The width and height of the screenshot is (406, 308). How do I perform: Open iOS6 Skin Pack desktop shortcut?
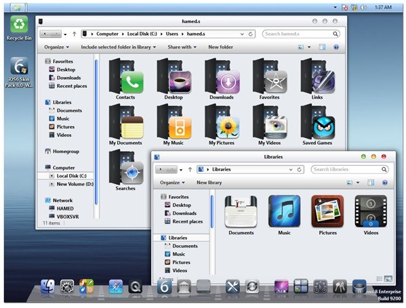(19, 72)
